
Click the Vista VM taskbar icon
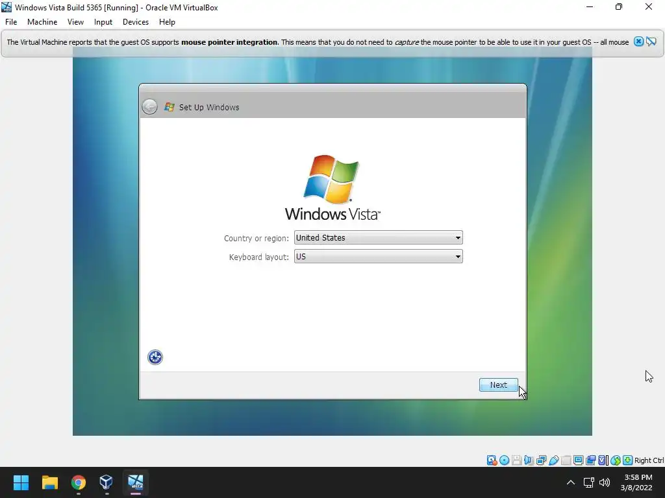coord(136,482)
